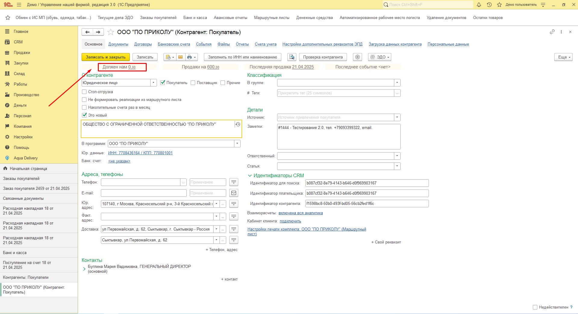This screenshot has width=578, height=314.
Task: Check the Прочие checkbox
Action: (223, 83)
